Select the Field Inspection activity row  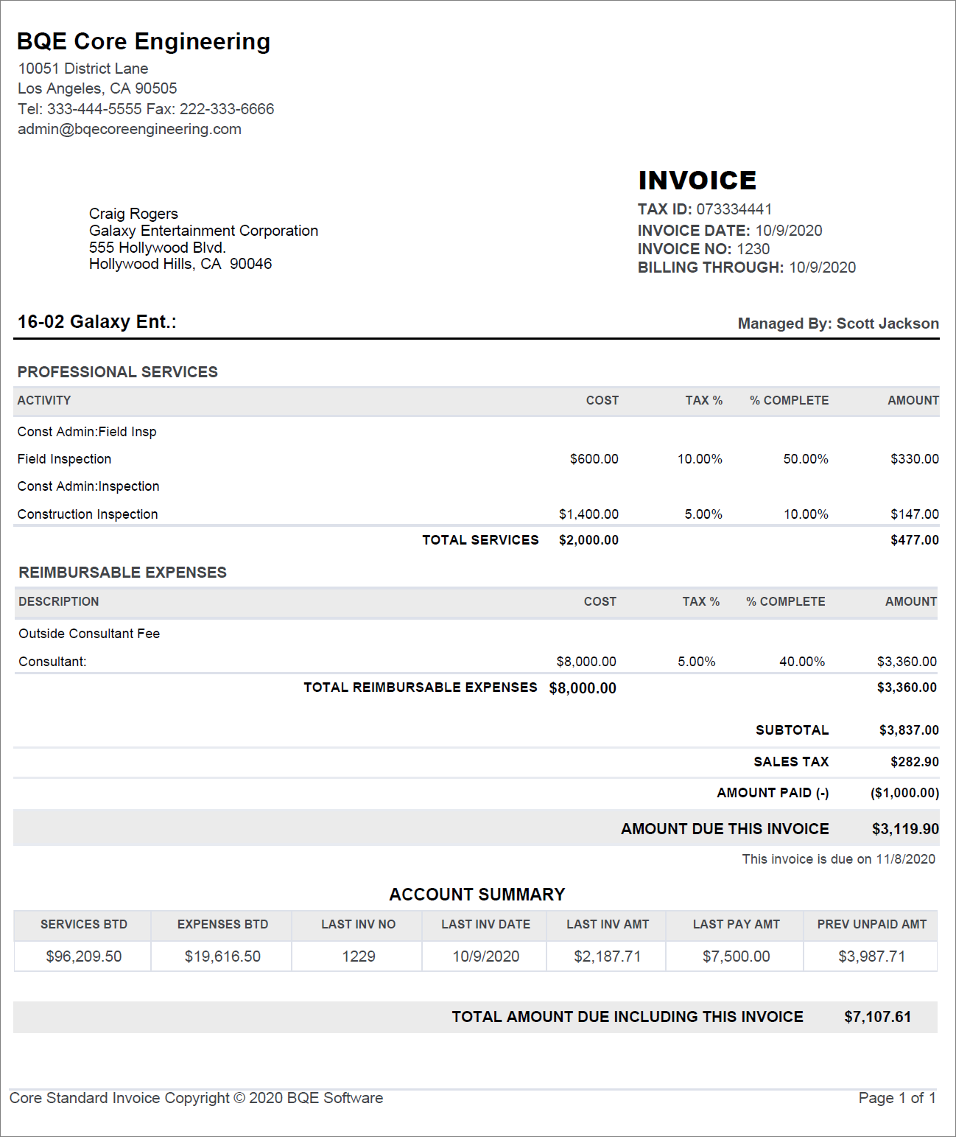pos(64,458)
